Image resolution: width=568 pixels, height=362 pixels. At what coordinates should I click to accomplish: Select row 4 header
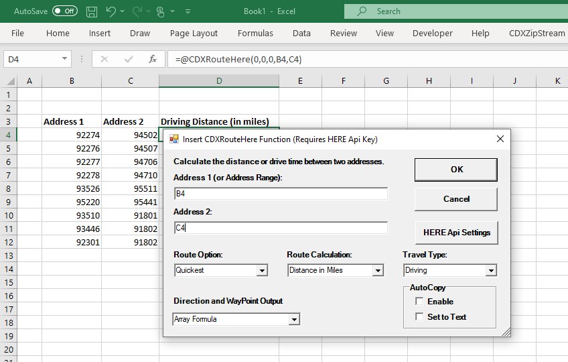tap(8, 135)
